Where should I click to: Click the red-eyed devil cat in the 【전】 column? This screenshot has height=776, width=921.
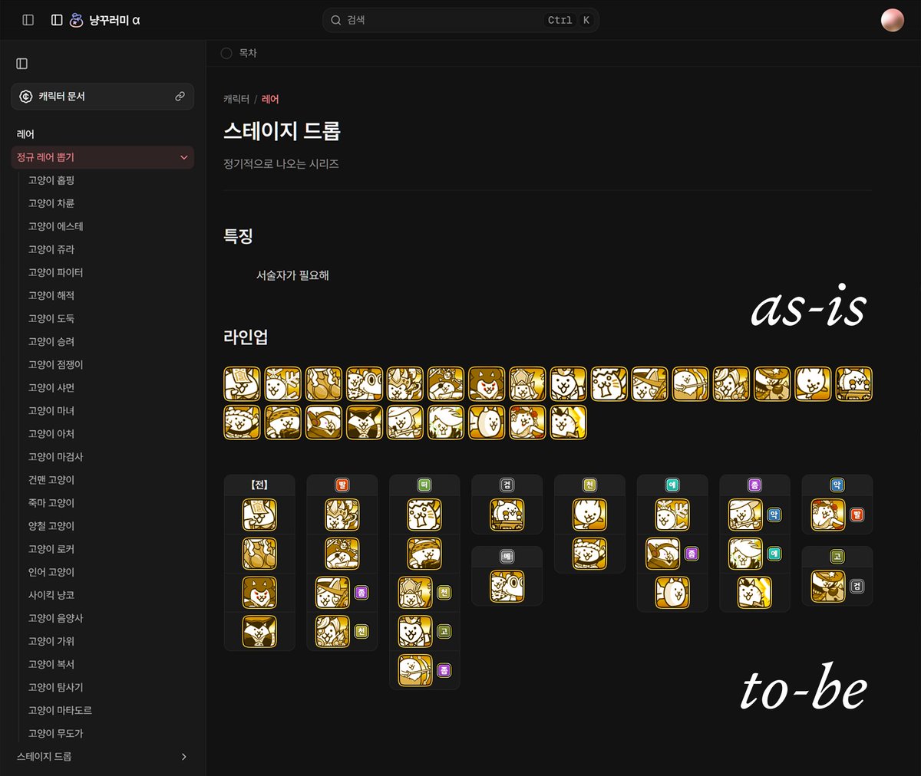pos(259,593)
